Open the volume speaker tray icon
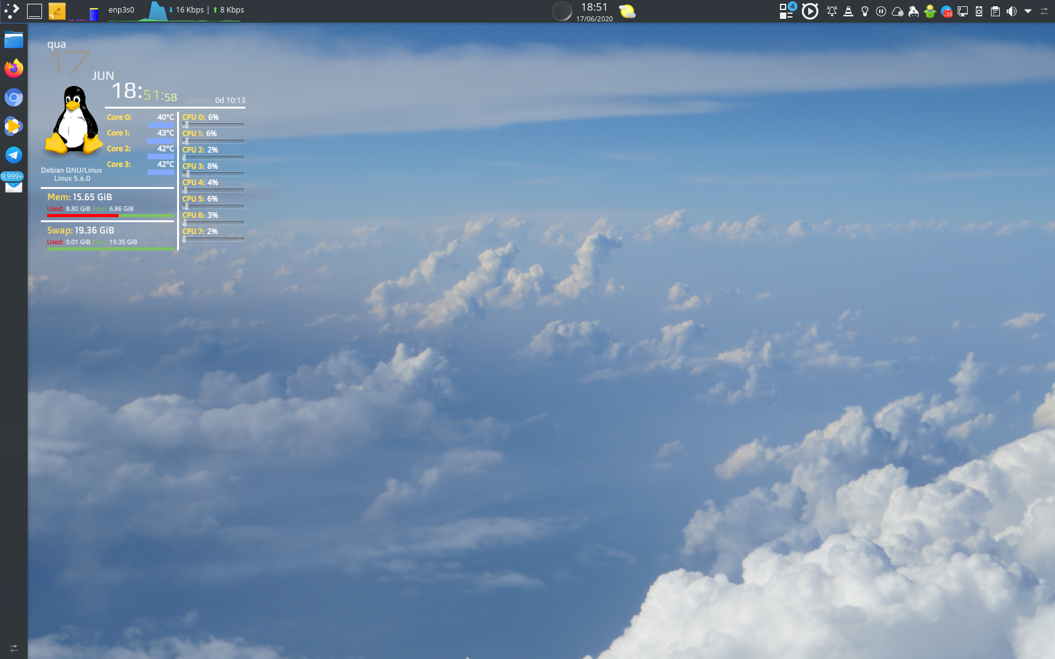Viewport: 1055px width, 659px height. (x=1012, y=11)
